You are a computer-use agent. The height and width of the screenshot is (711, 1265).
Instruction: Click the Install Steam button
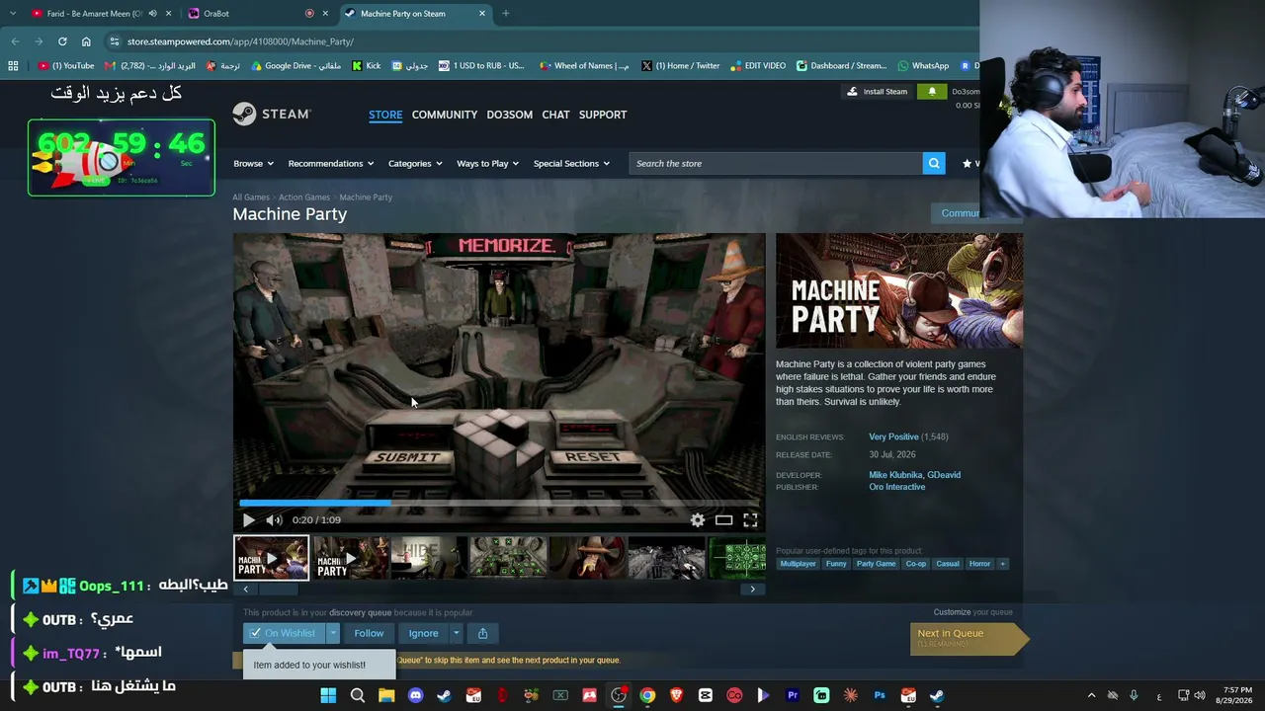coord(878,92)
